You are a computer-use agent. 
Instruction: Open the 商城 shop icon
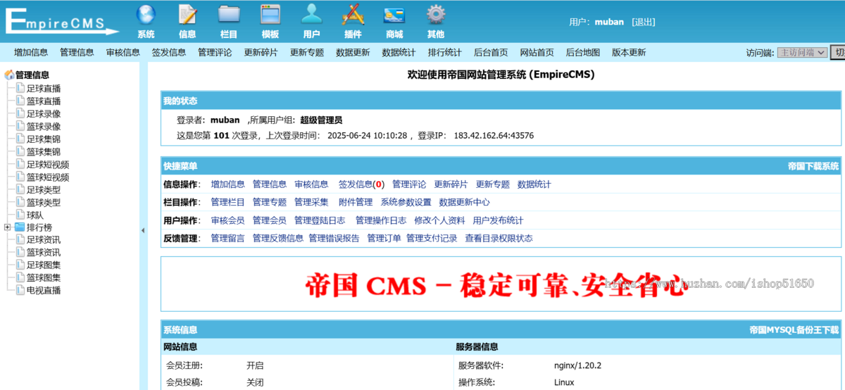[x=394, y=15]
